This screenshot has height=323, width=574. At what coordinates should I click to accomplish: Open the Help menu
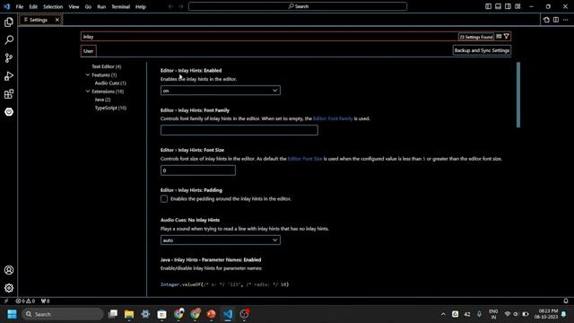141,6
